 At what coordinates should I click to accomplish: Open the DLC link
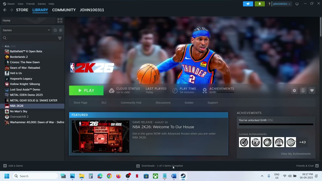(x=104, y=103)
